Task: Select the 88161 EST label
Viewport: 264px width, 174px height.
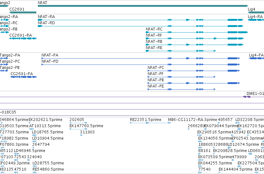Action: click(204, 151)
